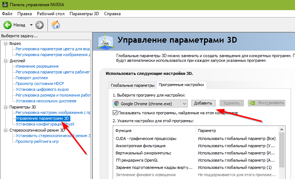295x179 pixels.
Task: Open the Home page icon
Action: tap(56, 25)
